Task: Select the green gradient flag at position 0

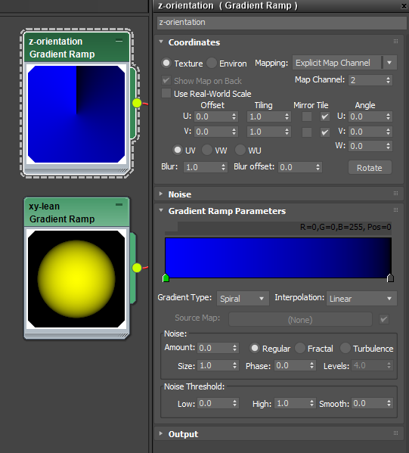Action: (166, 278)
